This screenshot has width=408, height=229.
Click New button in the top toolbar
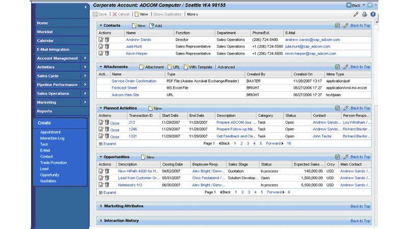(x=141, y=14)
